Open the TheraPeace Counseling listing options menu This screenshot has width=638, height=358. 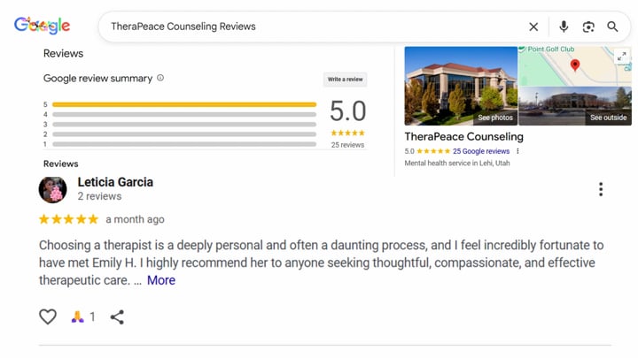pyautogui.click(x=518, y=151)
